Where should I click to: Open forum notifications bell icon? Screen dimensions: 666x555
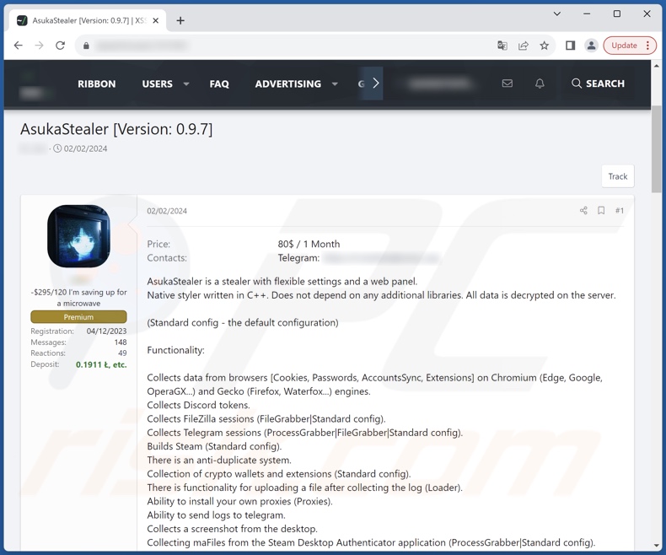(x=540, y=84)
